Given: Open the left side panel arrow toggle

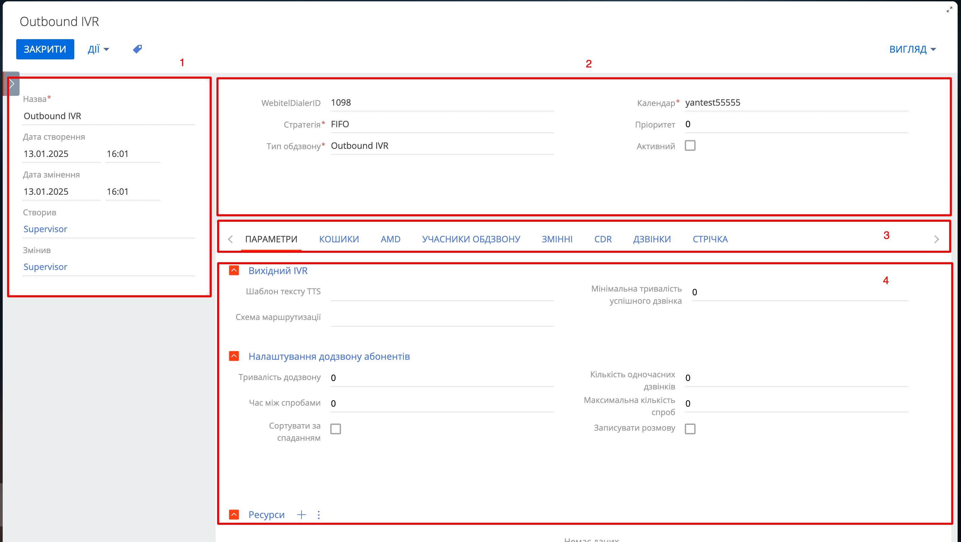Looking at the screenshot, I should click(x=12, y=84).
